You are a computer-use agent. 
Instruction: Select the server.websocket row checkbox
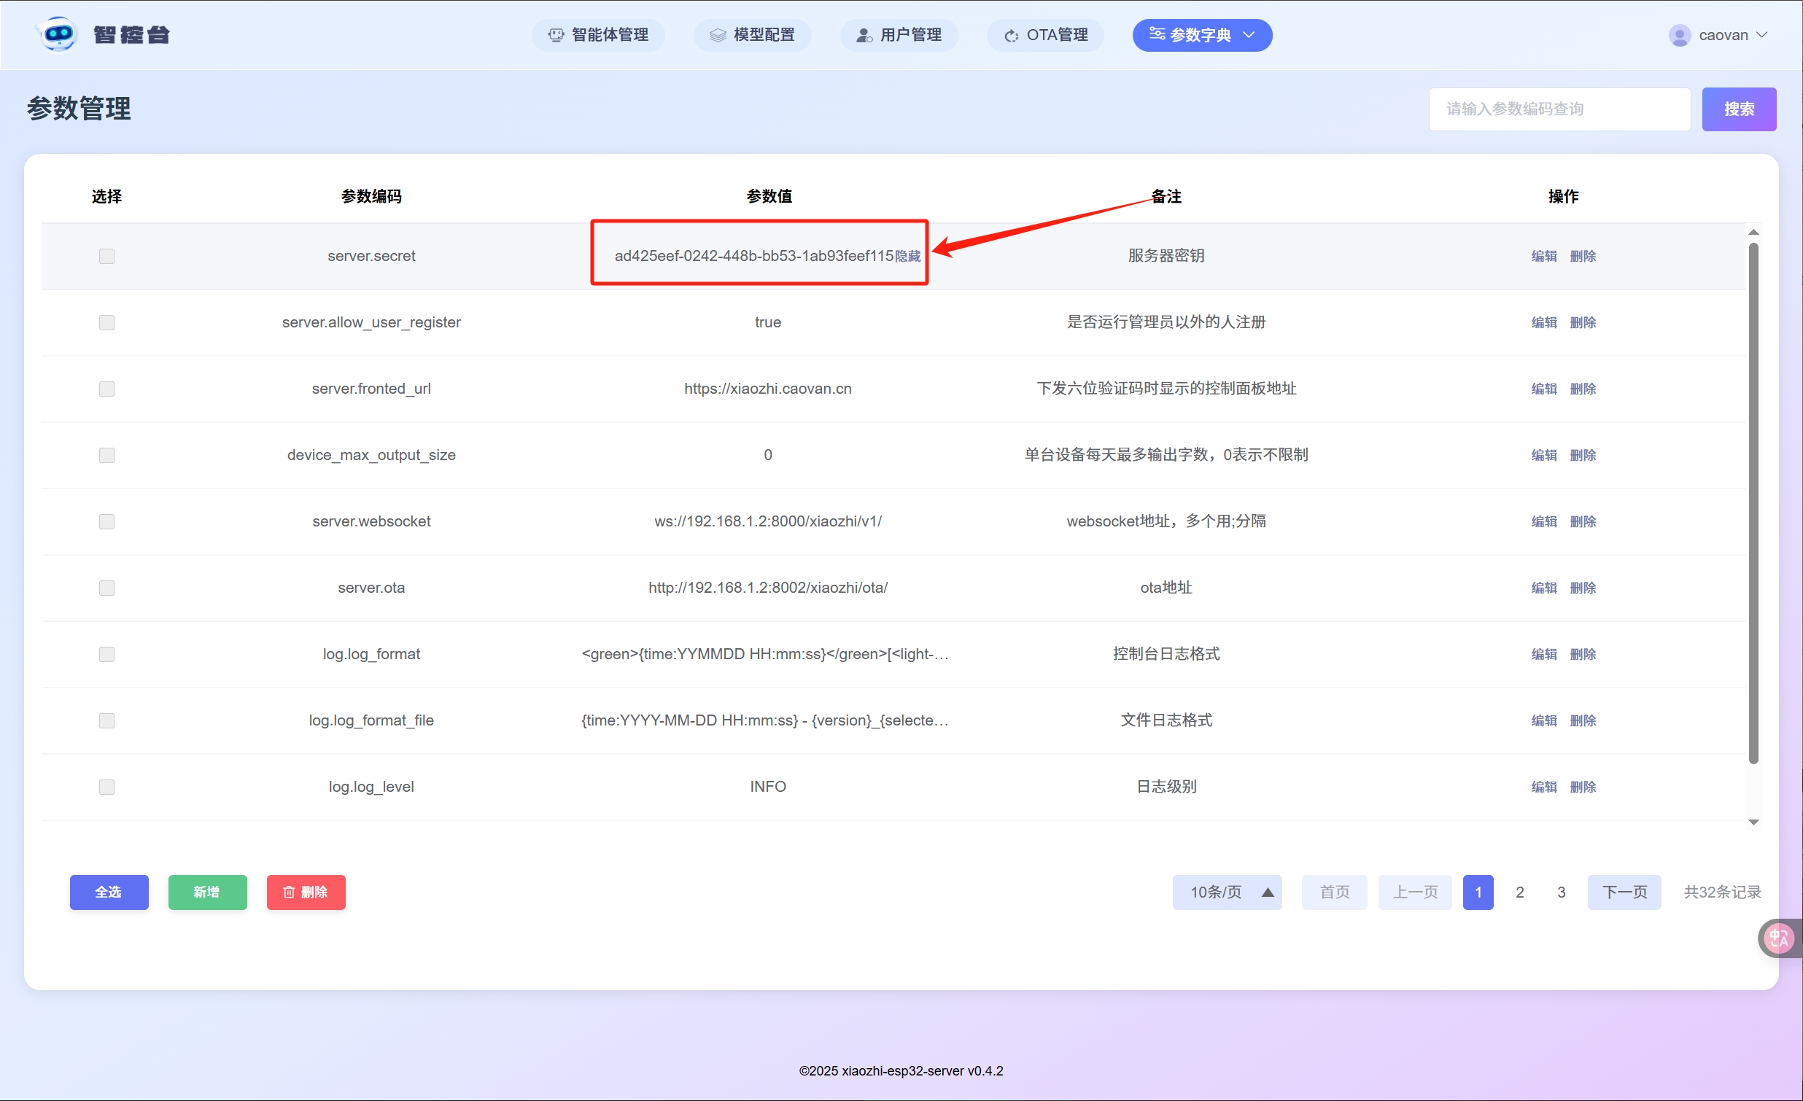pos(106,521)
